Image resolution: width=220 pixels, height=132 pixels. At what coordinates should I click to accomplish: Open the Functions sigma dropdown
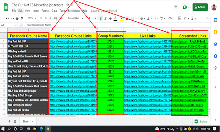tap(193, 18)
